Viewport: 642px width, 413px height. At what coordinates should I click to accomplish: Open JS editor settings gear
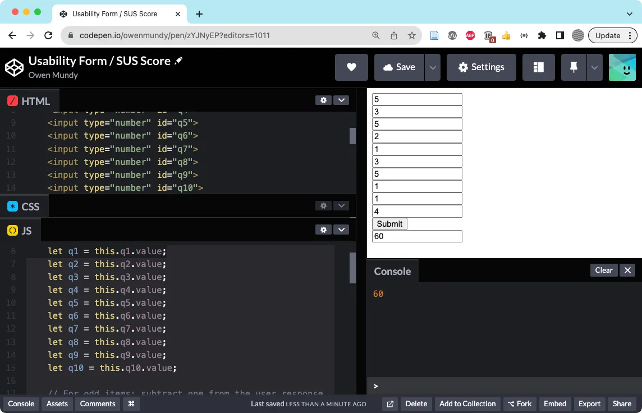pos(323,230)
